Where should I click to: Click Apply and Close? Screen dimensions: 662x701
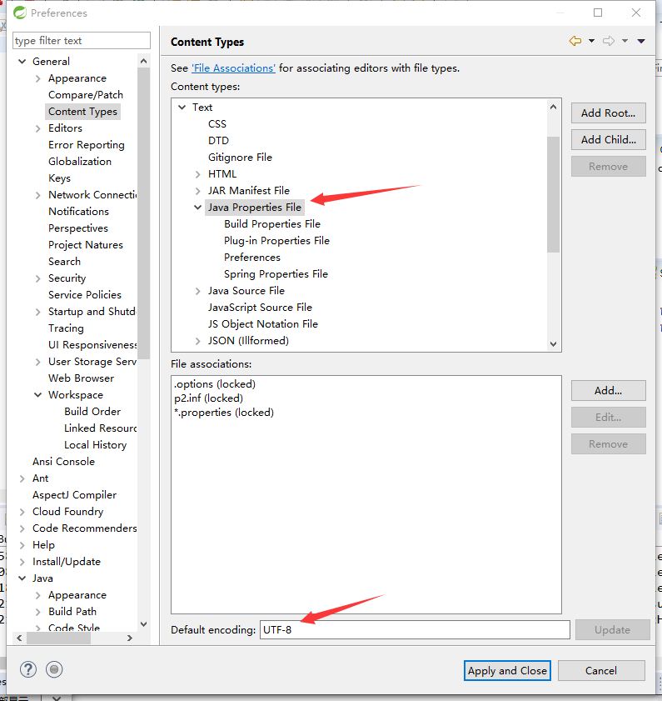(507, 671)
